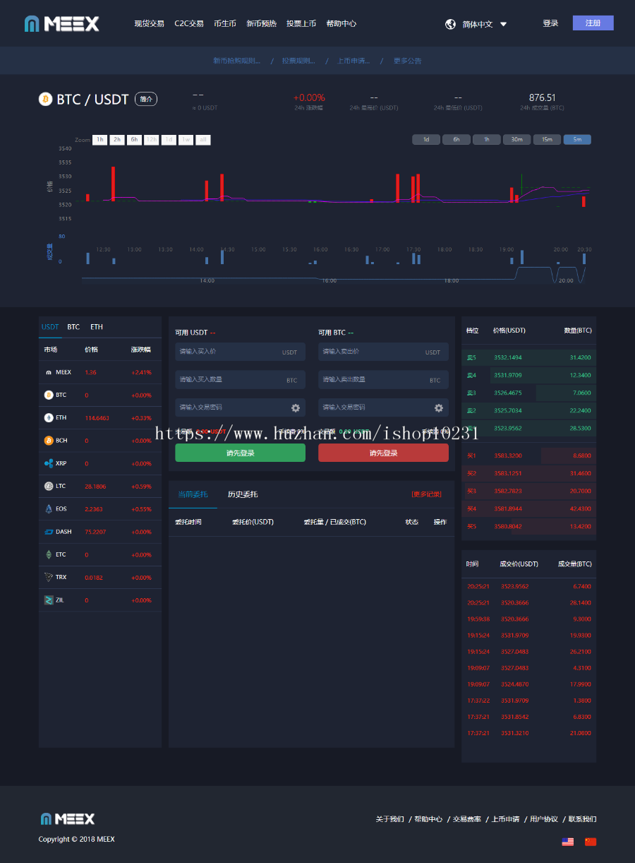
Task: Open 更多记录 for order history
Action: click(426, 494)
